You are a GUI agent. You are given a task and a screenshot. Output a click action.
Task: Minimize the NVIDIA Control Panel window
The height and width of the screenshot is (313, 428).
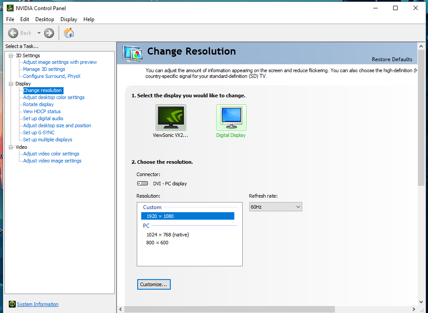(x=375, y=8)
